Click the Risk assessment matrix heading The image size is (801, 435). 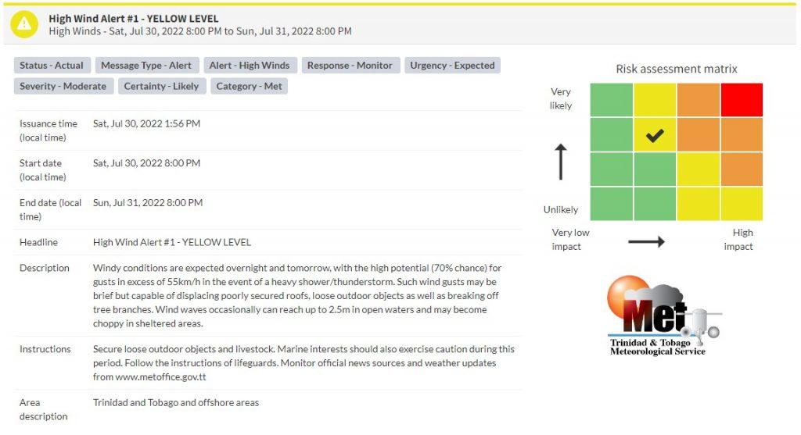pos(677,69)
